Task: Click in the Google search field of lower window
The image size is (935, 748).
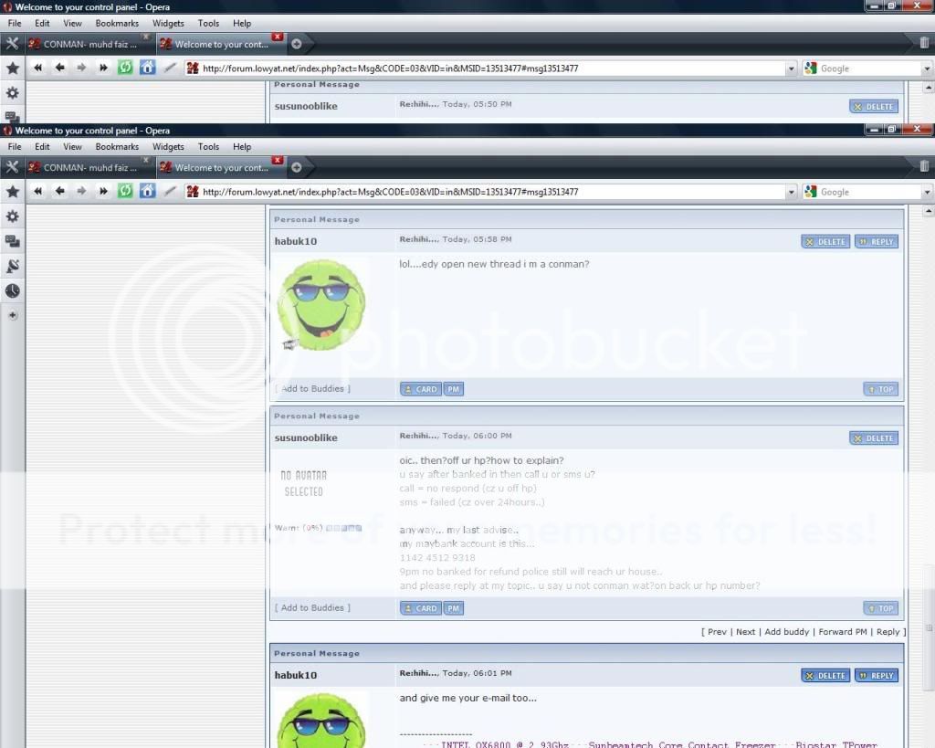Action: click(867, 193)
